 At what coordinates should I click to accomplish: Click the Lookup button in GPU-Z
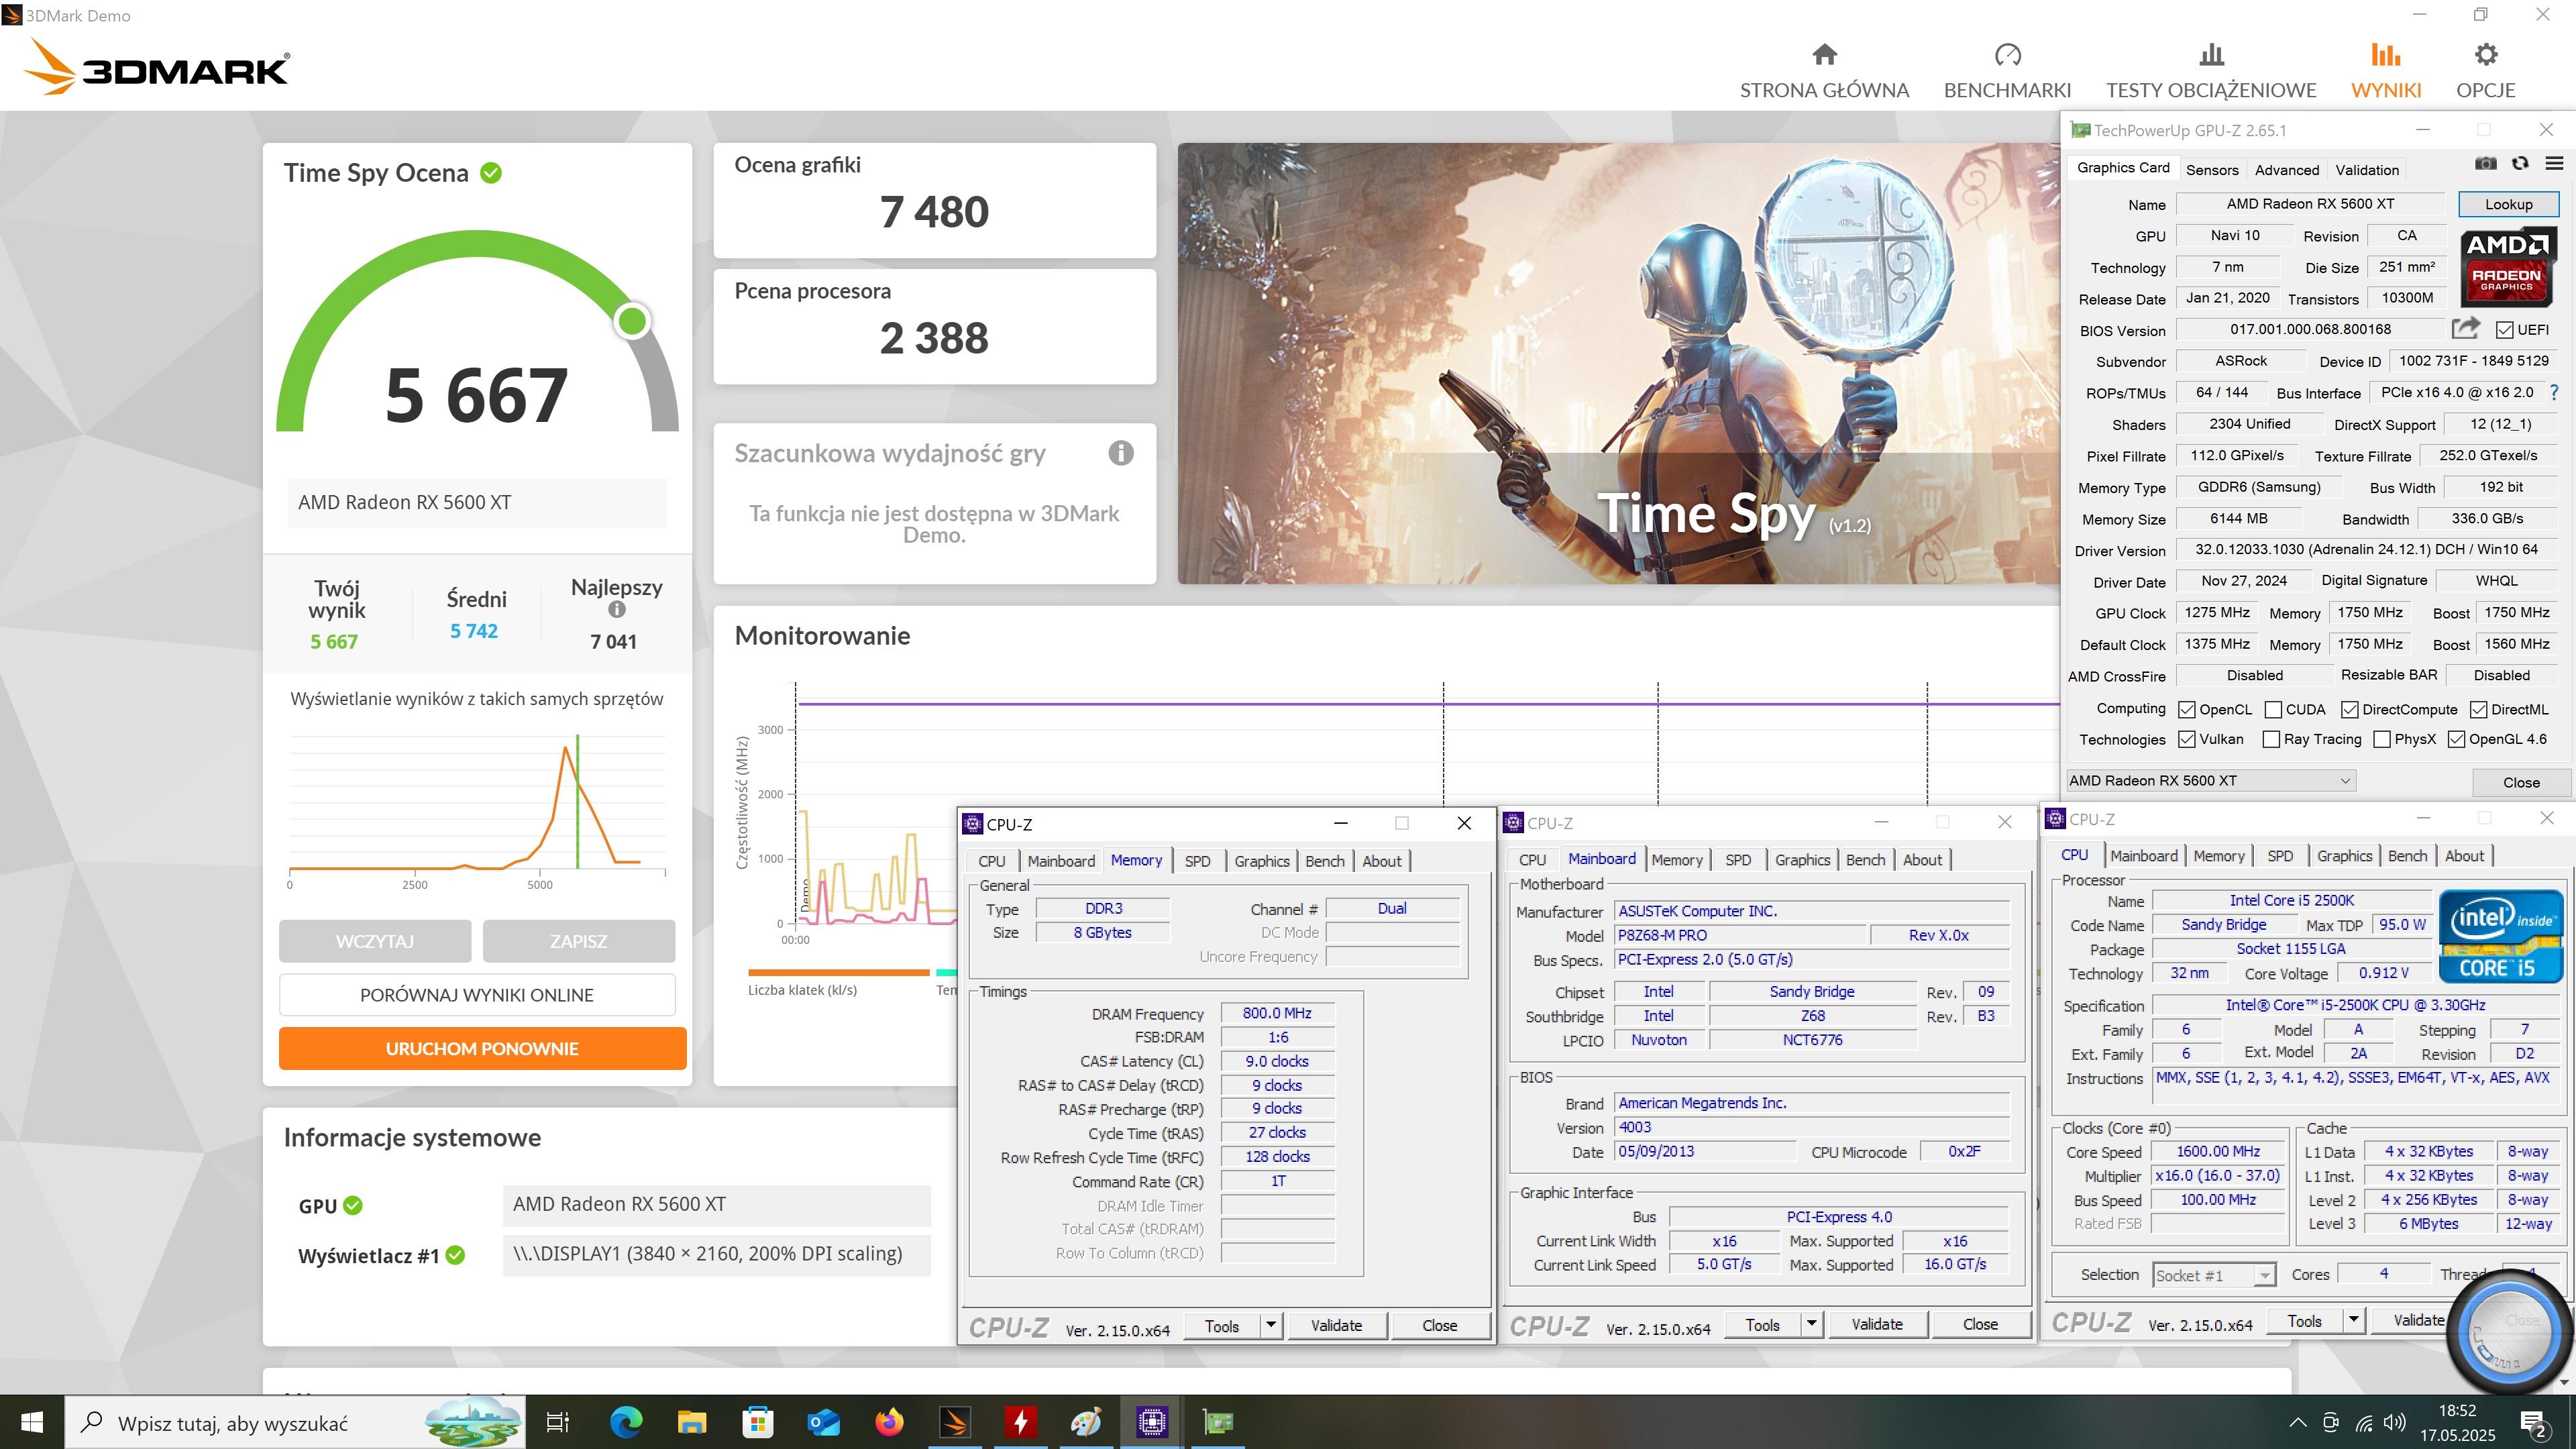pyautogui.click(x=2508, y=204)
